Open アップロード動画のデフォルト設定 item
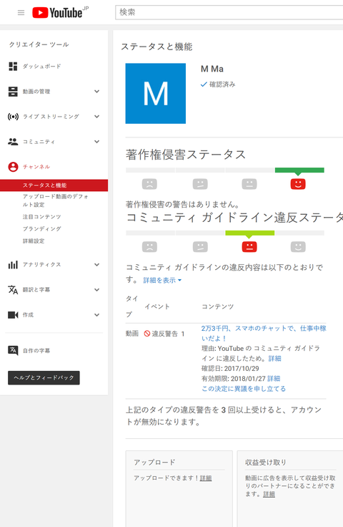Screen dimensions: 343x527 tap(56, 200)
